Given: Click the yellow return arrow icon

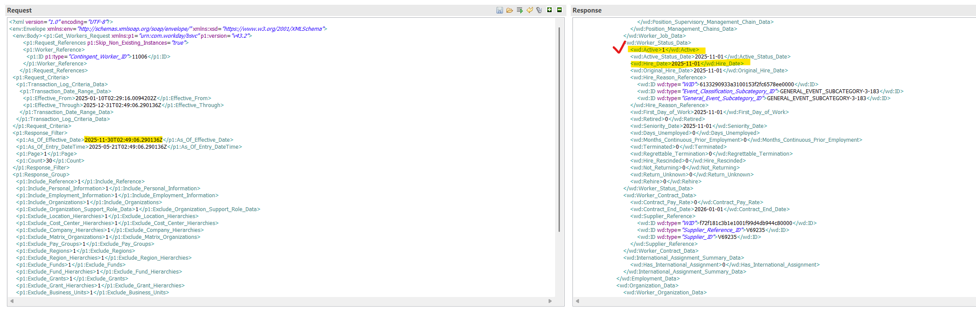Looking at the screenshot, I should click(x=529, y=10).
